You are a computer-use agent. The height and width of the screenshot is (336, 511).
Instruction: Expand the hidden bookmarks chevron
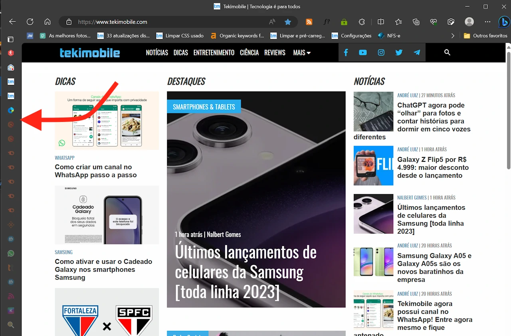(453, 36)
